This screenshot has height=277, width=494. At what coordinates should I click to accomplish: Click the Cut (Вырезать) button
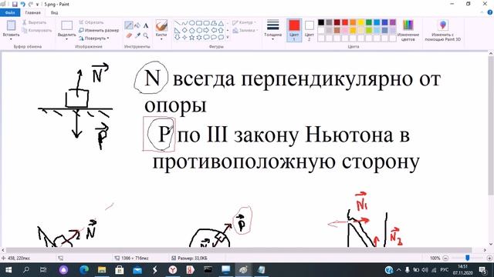pos(34,22)
